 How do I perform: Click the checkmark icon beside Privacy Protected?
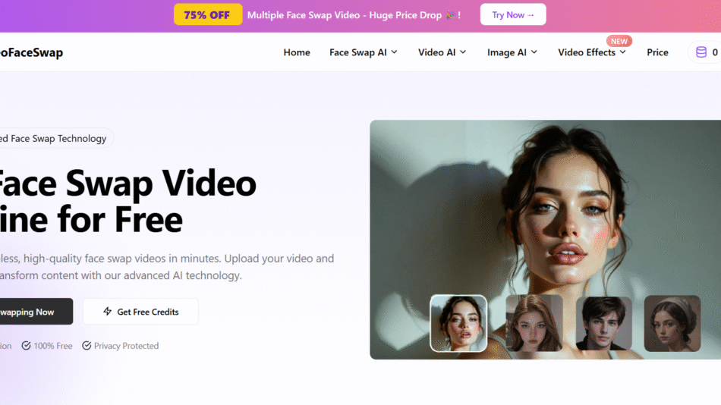(x=87, y=346)
